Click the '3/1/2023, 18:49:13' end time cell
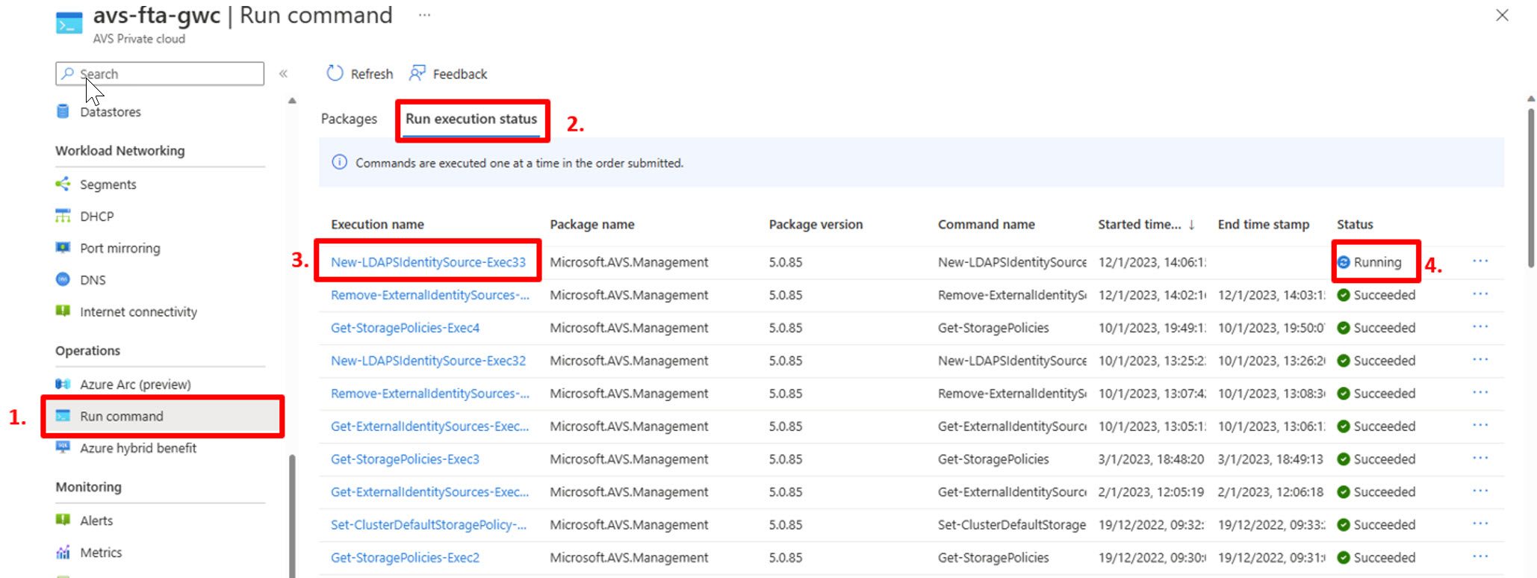The width and height of the screenshot is (1537, 578). coord(1270,459)
